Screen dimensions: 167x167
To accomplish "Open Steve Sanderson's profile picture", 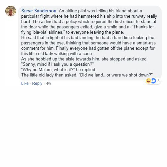I will click(11, 11).
